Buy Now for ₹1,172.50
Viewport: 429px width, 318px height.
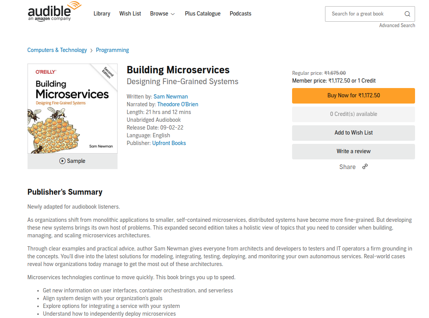353,96
